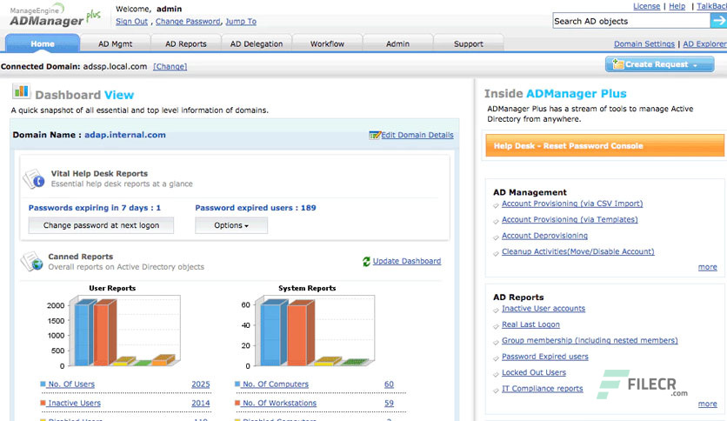Image resolution: width=727 pixels, height=421 pixels.
Task: Click Edit Domain Details link
Action: point(417,135)
